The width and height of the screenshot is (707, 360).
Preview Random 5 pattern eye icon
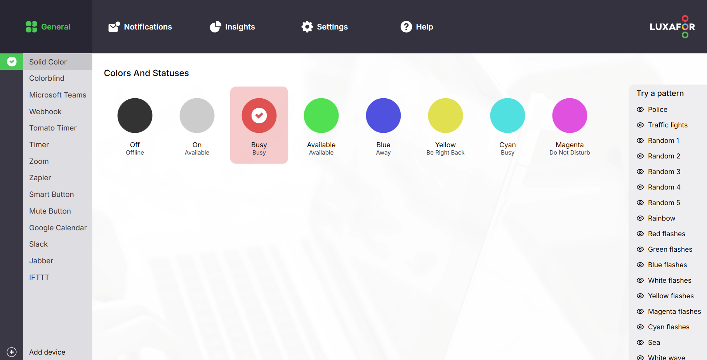(640, 203)
